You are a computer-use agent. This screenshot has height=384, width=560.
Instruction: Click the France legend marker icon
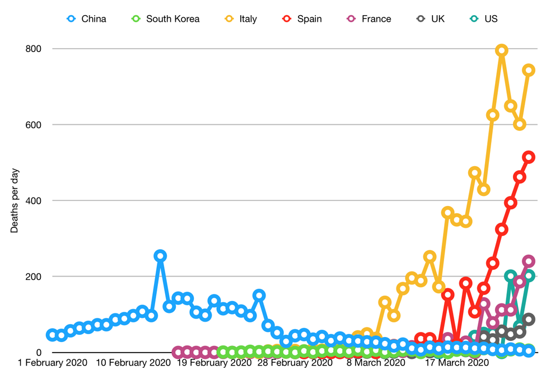[x=351, y=18]
